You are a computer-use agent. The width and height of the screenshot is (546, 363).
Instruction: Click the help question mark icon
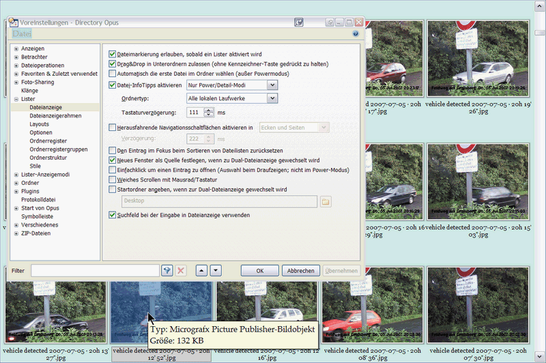pos(355,33)
